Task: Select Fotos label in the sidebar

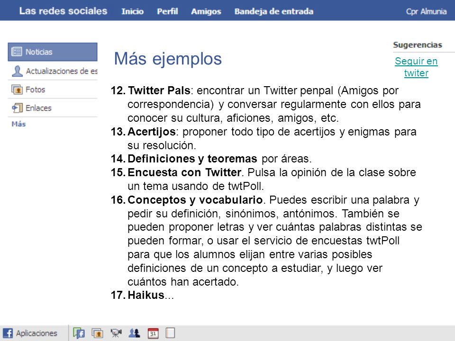Action: point(36,90)
